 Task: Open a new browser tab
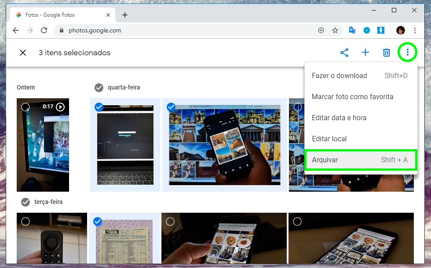pos(125,15)
